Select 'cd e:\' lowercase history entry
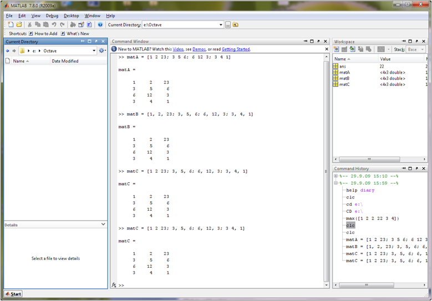 pos(354,205)
